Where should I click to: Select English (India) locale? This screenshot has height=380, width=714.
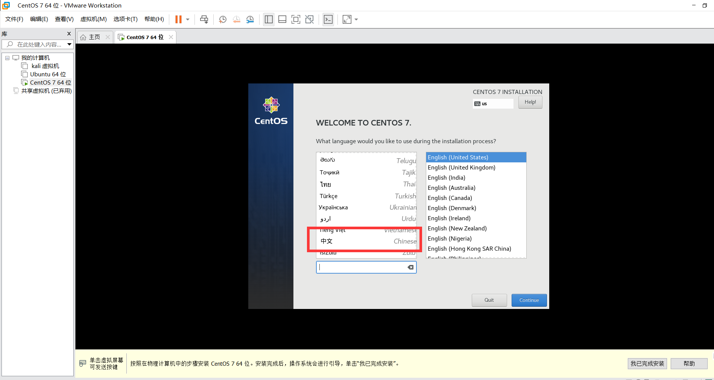click(x=476, y=178)
